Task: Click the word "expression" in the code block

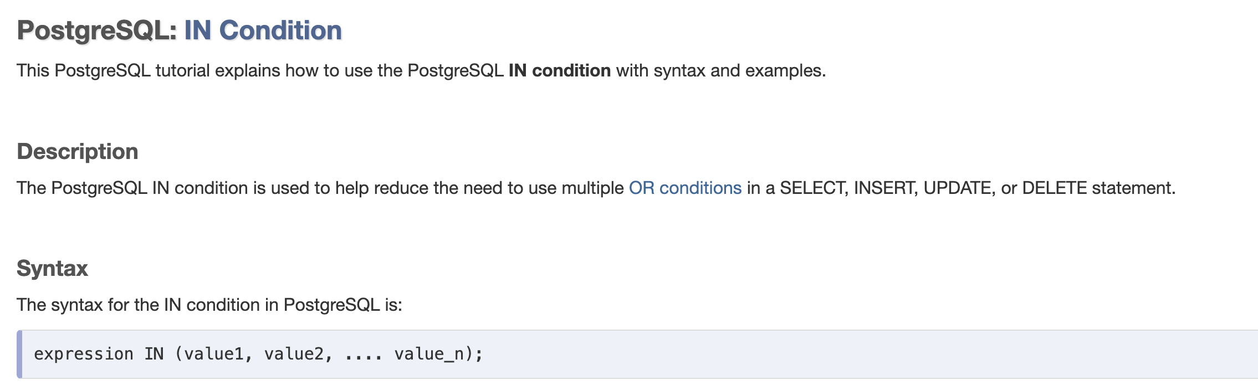Action: coord(84,354)
